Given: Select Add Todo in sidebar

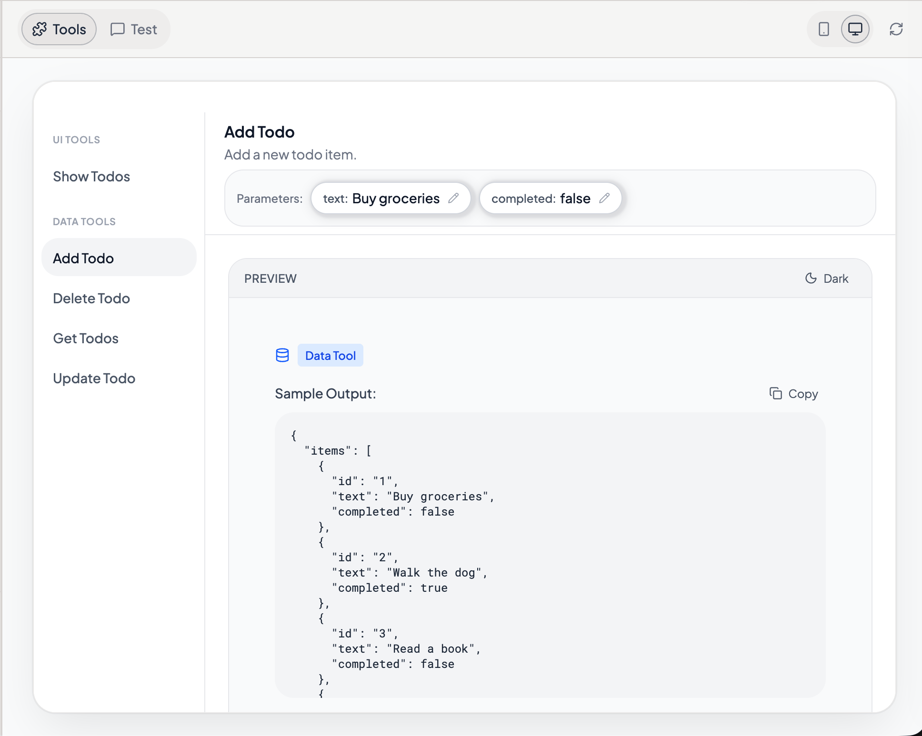Looking at the screenshot, I should (119, 258).
